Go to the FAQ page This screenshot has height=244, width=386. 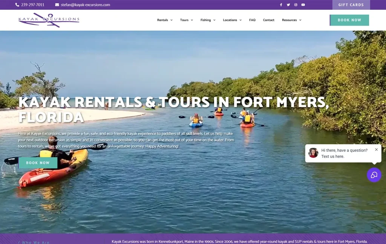[x=252, y=20]
